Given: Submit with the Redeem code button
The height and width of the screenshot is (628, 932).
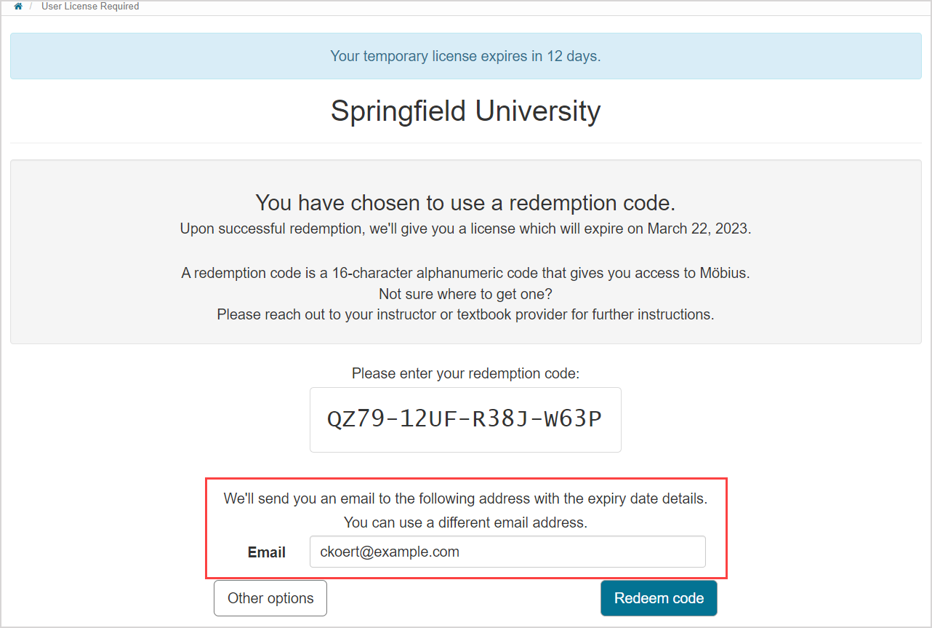Looking at the screenshot, I should tap(659, 598).
